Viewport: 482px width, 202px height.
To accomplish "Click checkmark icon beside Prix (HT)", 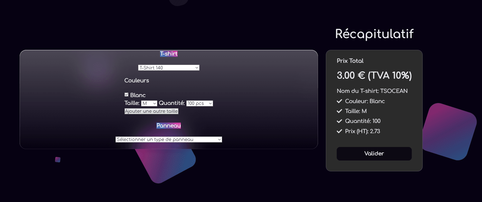I will coord(339,131).
